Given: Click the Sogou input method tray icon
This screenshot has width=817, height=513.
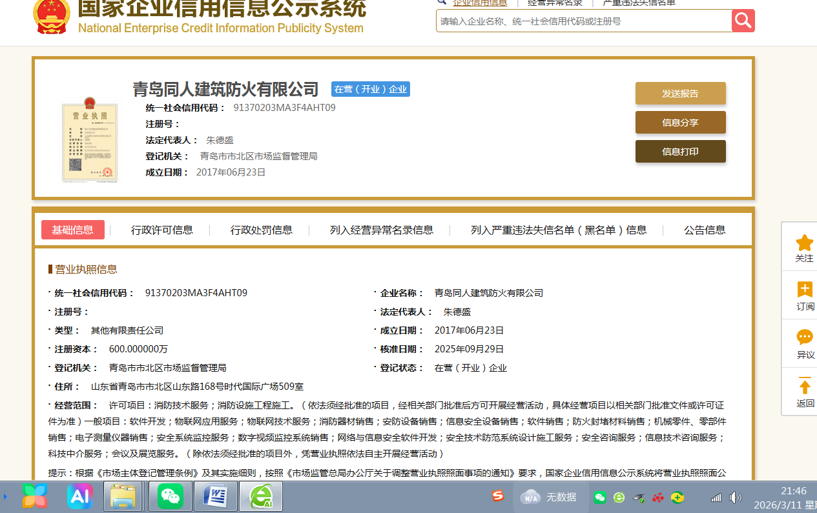Looking at the screenshot, I should coord(497,496).
